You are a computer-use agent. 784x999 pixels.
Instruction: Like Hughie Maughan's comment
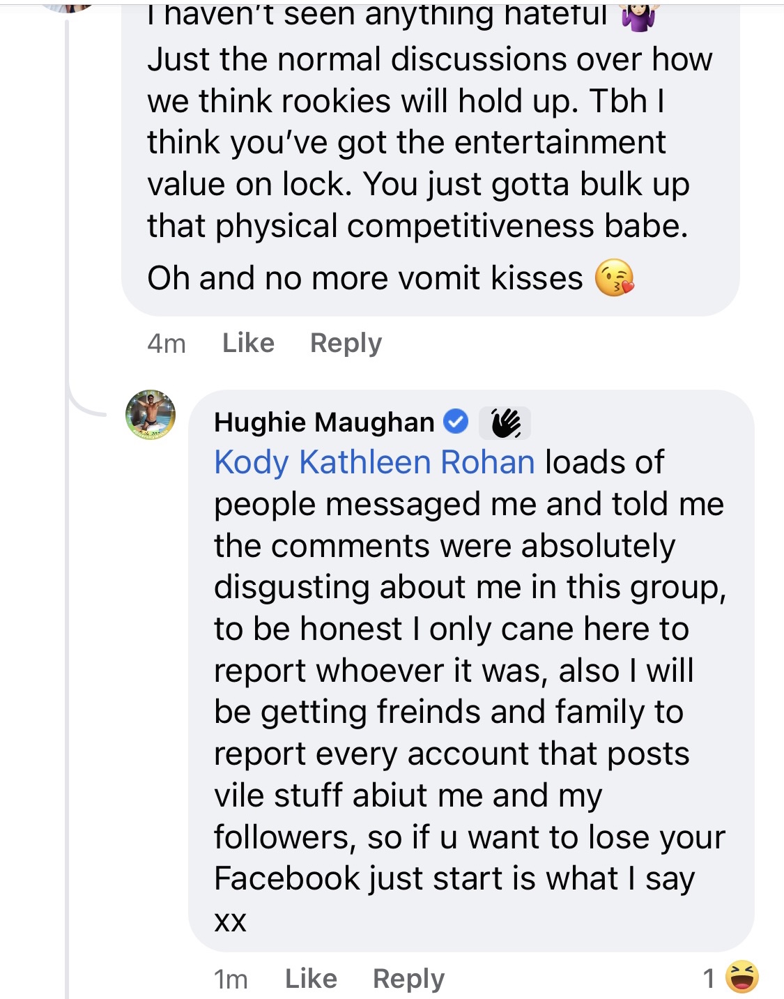(311, 979)
